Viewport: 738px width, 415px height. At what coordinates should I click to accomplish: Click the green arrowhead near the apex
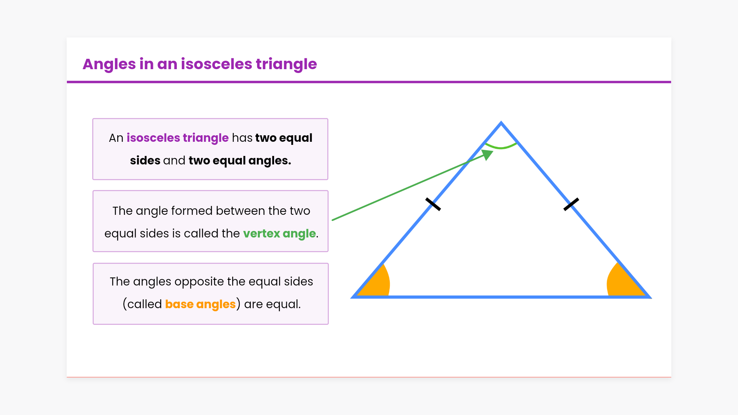click(487, 154)
